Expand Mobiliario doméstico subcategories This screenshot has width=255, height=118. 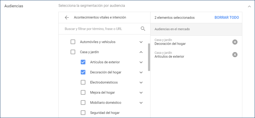click(141, 103)
